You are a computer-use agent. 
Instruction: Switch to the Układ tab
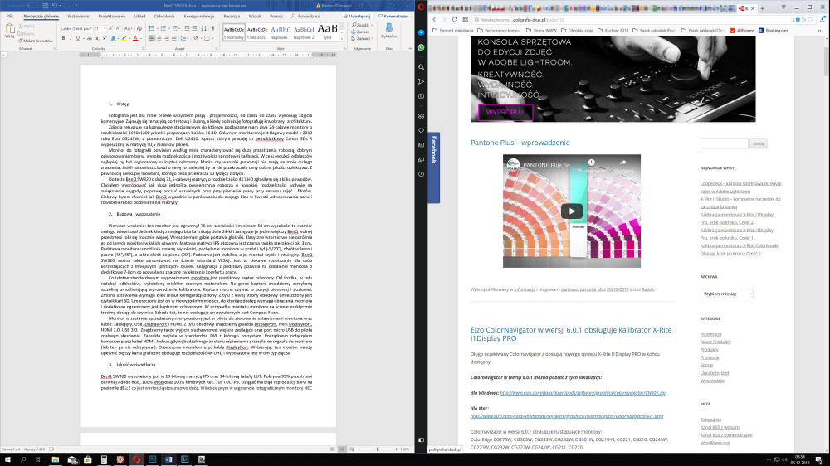[139, 17]
